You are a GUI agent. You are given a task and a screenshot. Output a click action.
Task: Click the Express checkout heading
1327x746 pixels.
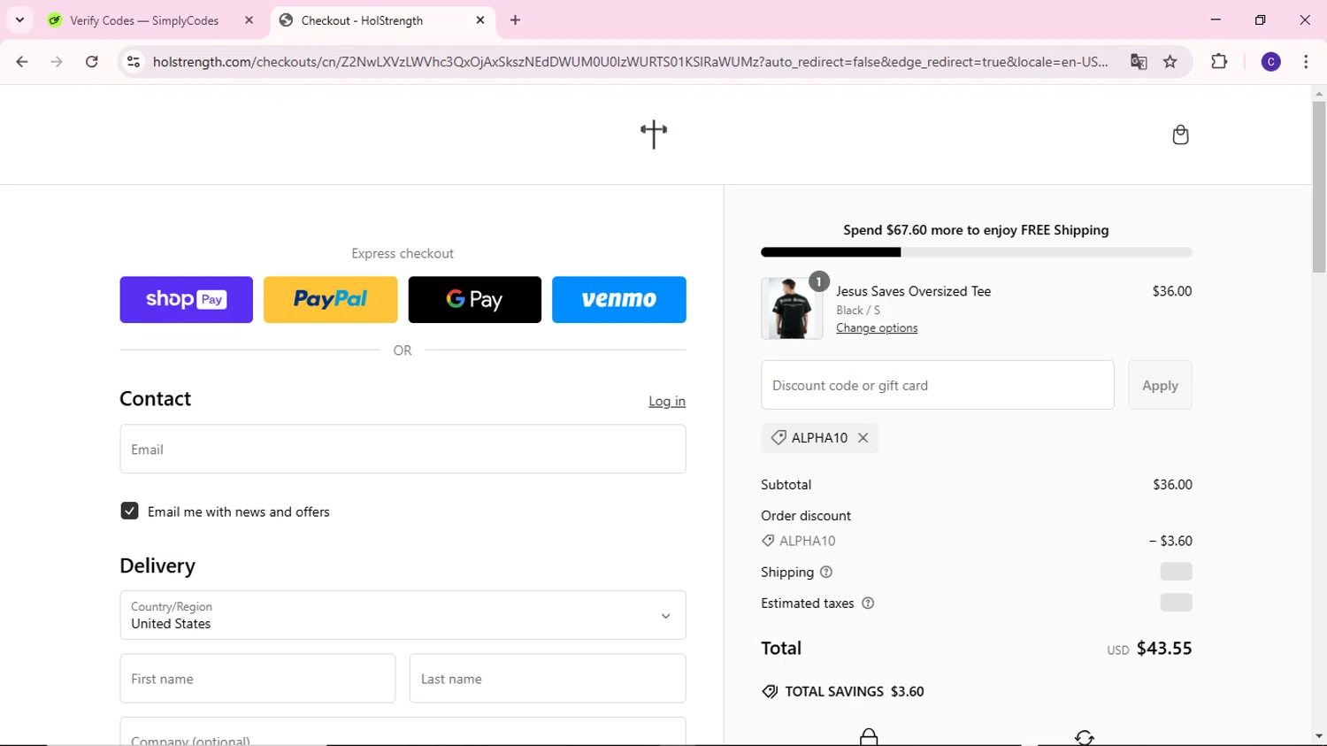(403, 253)
